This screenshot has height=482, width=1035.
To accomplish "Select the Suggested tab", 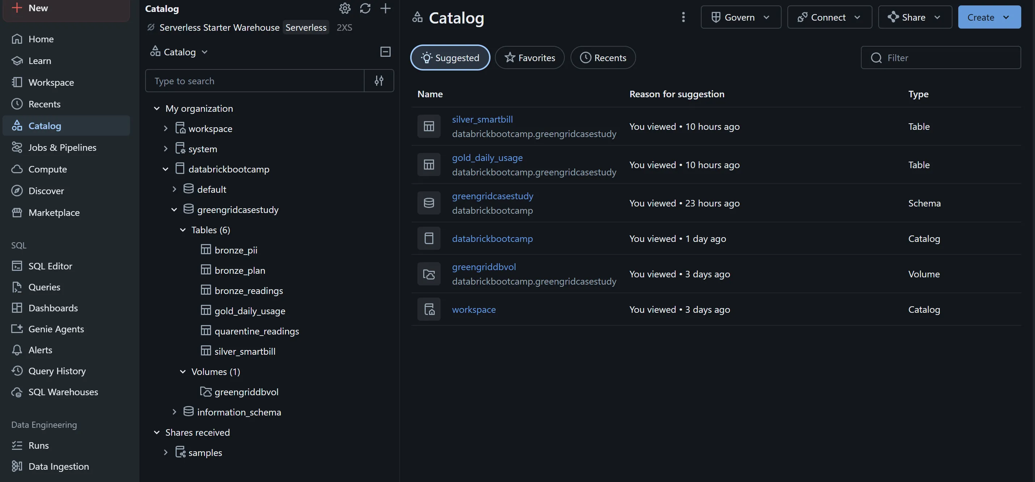I will (450, 57).
